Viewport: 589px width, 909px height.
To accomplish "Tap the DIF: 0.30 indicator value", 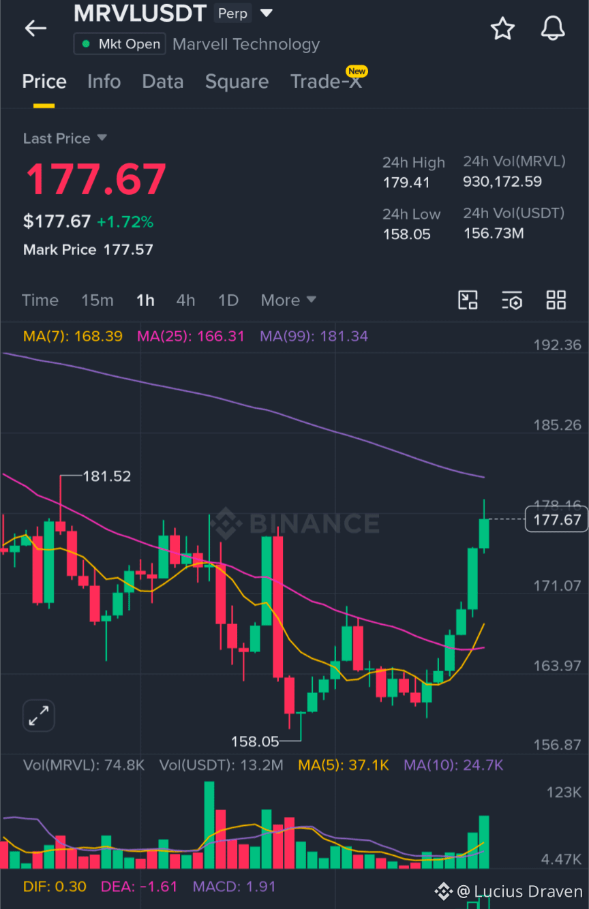I will click(x=55, y=887).
